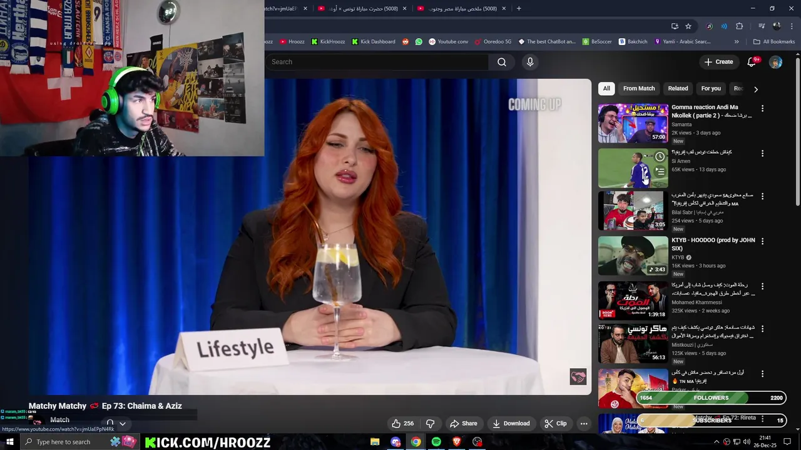The width and height of the screenshot is (801, 450).
Task: Open the Windows notification center icon
Action: coord(787,442)
